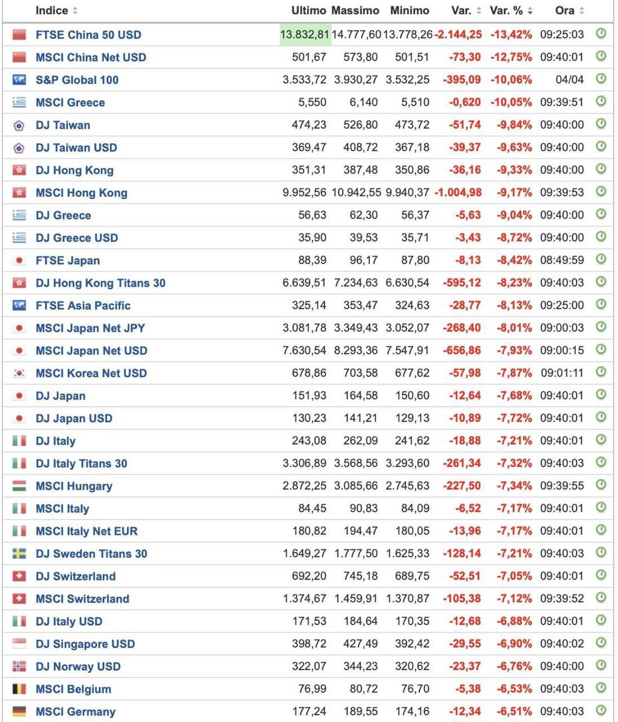Open the DJ Japan USD link
Image resolution: width=618 pixels, height=722 pixels.
coord(74,418)
